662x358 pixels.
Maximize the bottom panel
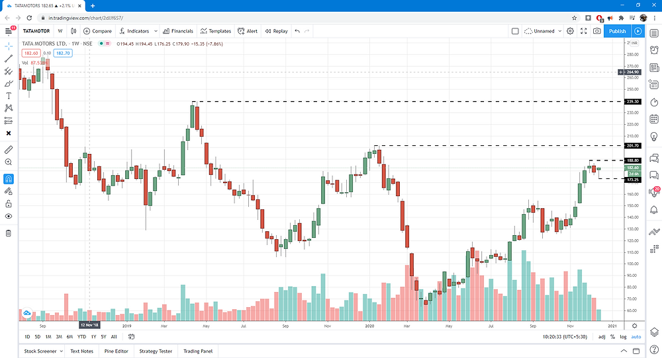[x=636, y=351]
